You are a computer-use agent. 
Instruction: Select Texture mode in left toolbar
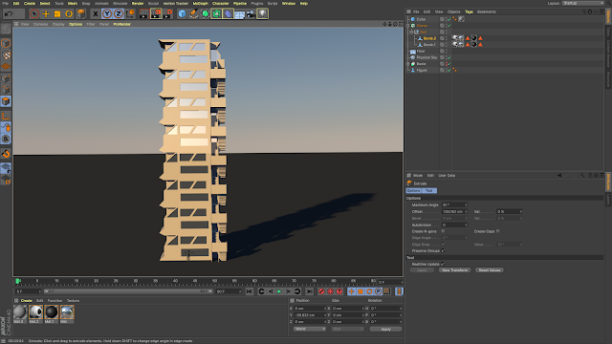tap(6, 55)
